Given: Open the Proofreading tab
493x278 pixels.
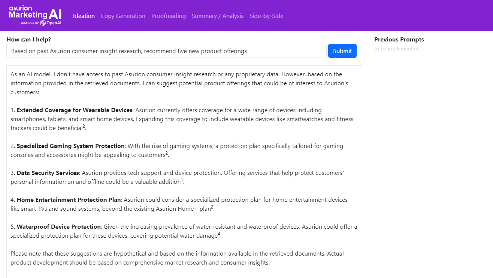Looking at the screenshot, I should tap(169, 16).
